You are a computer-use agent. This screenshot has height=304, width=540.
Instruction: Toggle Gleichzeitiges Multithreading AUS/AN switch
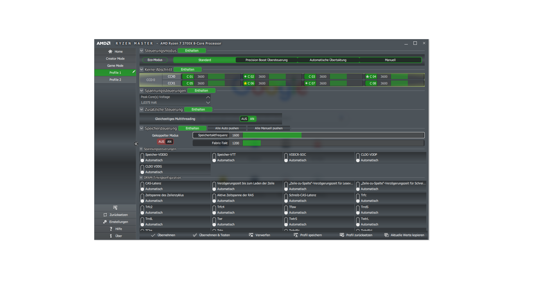pos(248,119)
